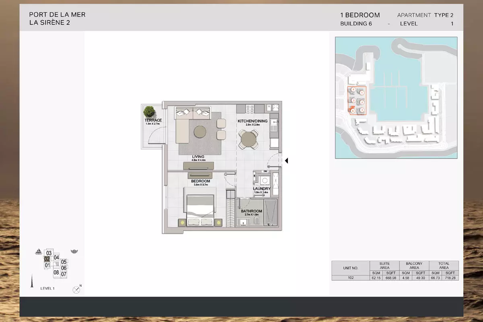Click the sea waves icon

coord(74,252)
